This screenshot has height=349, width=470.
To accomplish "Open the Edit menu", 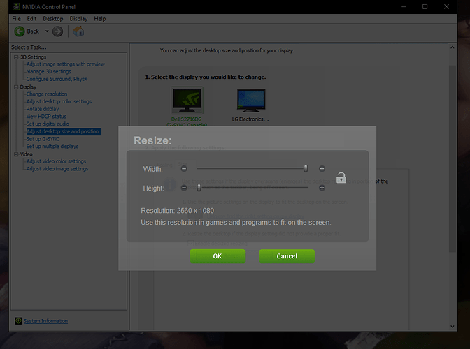I will (31, 19).
